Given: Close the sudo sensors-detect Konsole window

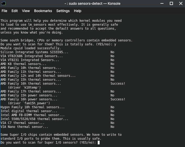Looking at the screenshot, I should (181, 3).
